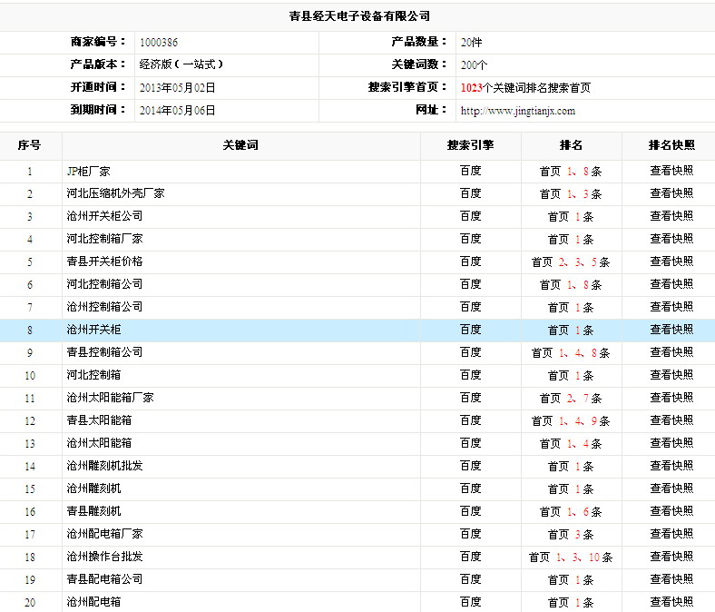
Task: Click the 排名 column header
Action: pos(571,145)
